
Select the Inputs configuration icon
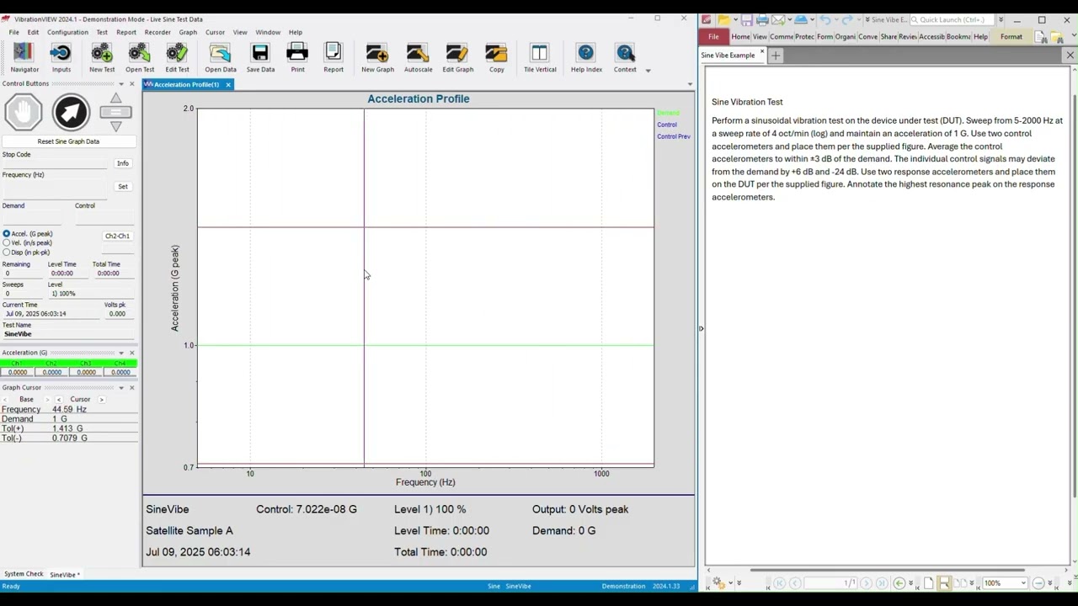point(60,59)
